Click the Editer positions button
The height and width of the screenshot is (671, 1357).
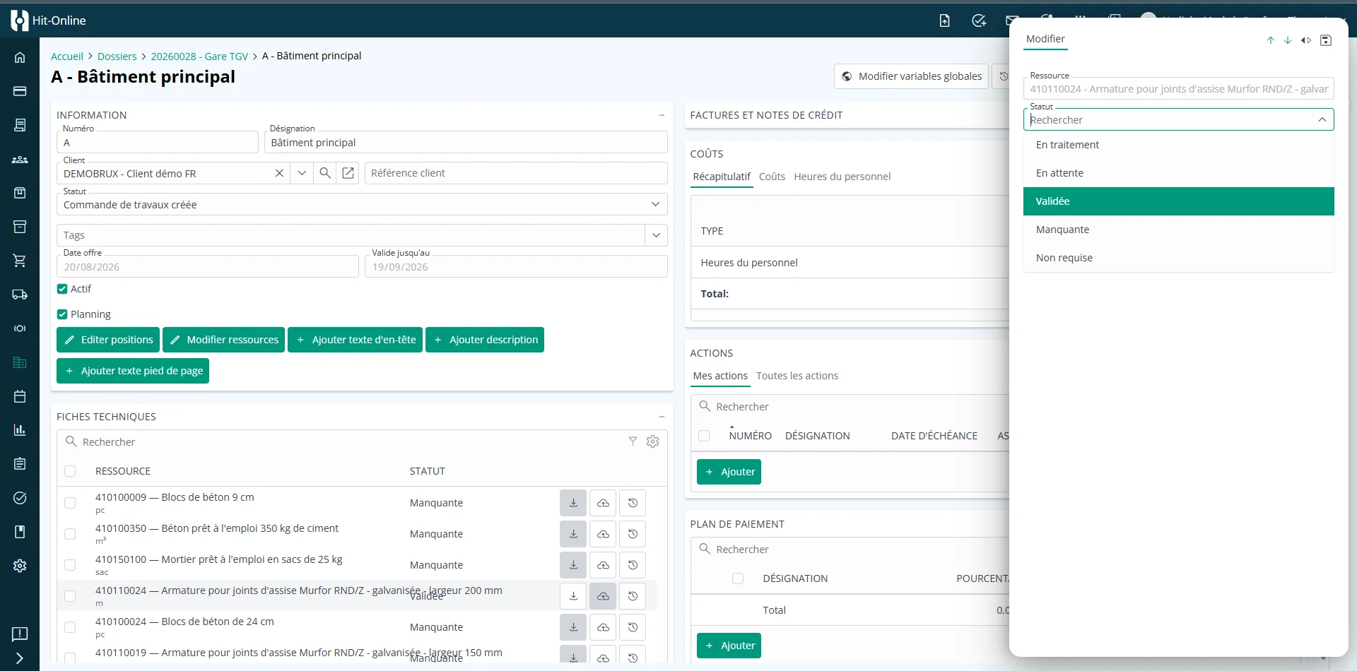108,340
